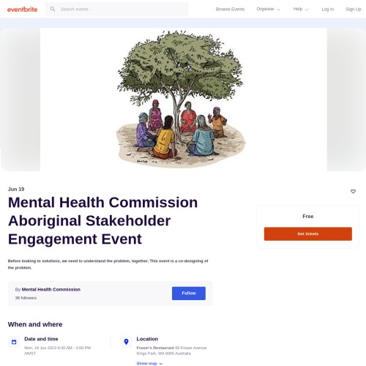Click the Get tickets button

click(307, 234)
